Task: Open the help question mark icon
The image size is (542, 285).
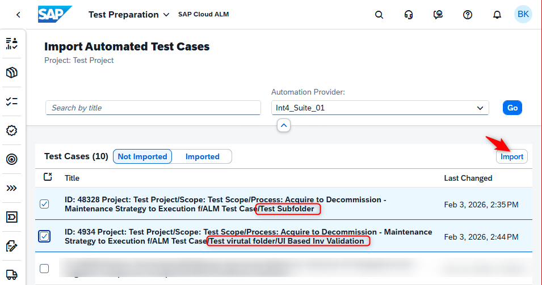Action: (x=467, y=15)
